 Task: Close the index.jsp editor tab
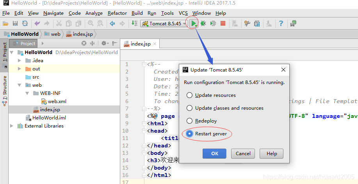(155, 44)
